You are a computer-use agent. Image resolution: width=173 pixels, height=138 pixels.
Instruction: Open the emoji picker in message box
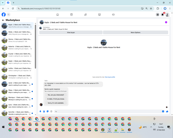point(163,111)
